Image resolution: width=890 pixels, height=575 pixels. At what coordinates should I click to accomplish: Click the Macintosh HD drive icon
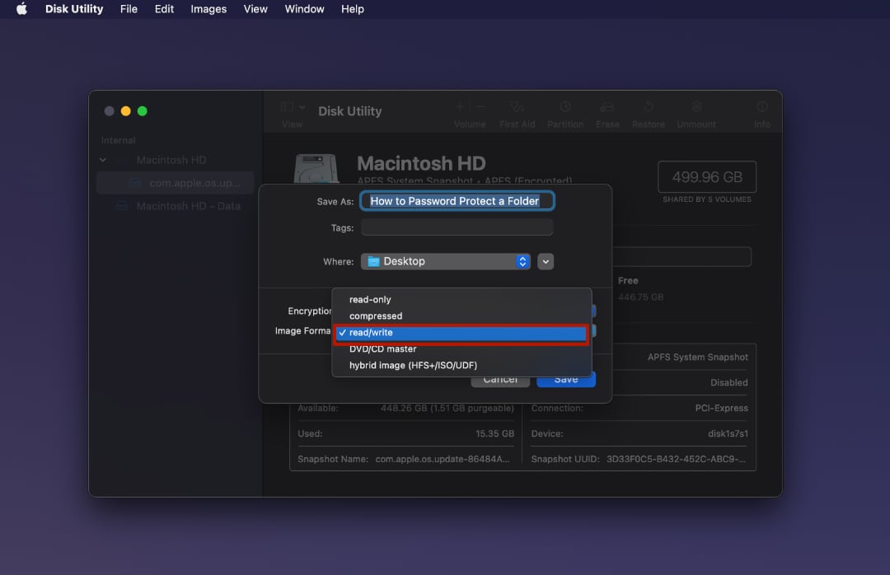pos(316,169)
